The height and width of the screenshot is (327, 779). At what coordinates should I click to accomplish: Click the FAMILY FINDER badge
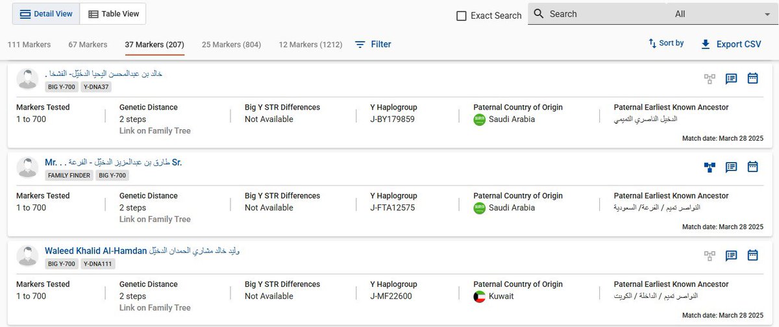point(69,175)
